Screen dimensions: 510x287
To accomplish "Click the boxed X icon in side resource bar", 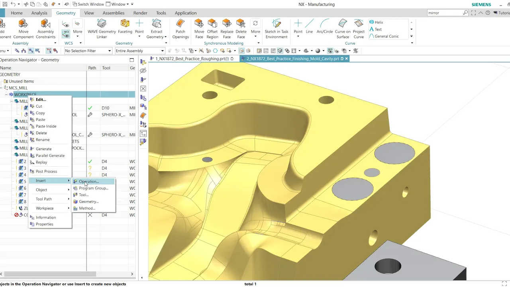I will [143, 88].
